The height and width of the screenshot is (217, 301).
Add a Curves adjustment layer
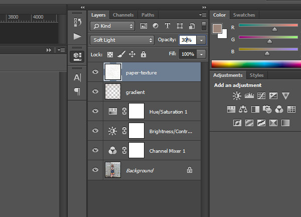click(261, 95)
